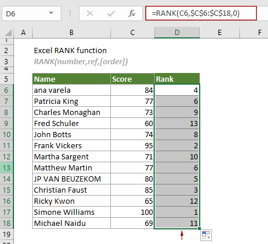This screenshot has width=268, height=244.
Task: Click score 69 for Michael Naidu
Action: 133,223
